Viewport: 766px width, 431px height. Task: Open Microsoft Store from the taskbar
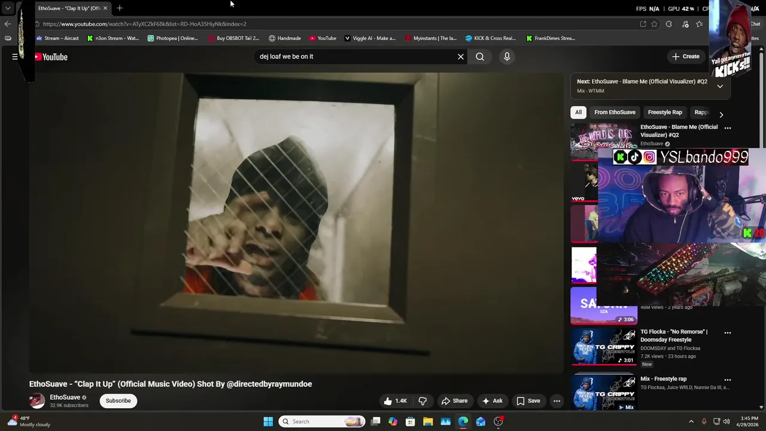tap(411, 421)
